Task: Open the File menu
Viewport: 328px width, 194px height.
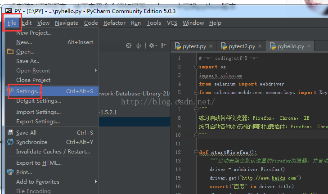Action: [12, 23]
